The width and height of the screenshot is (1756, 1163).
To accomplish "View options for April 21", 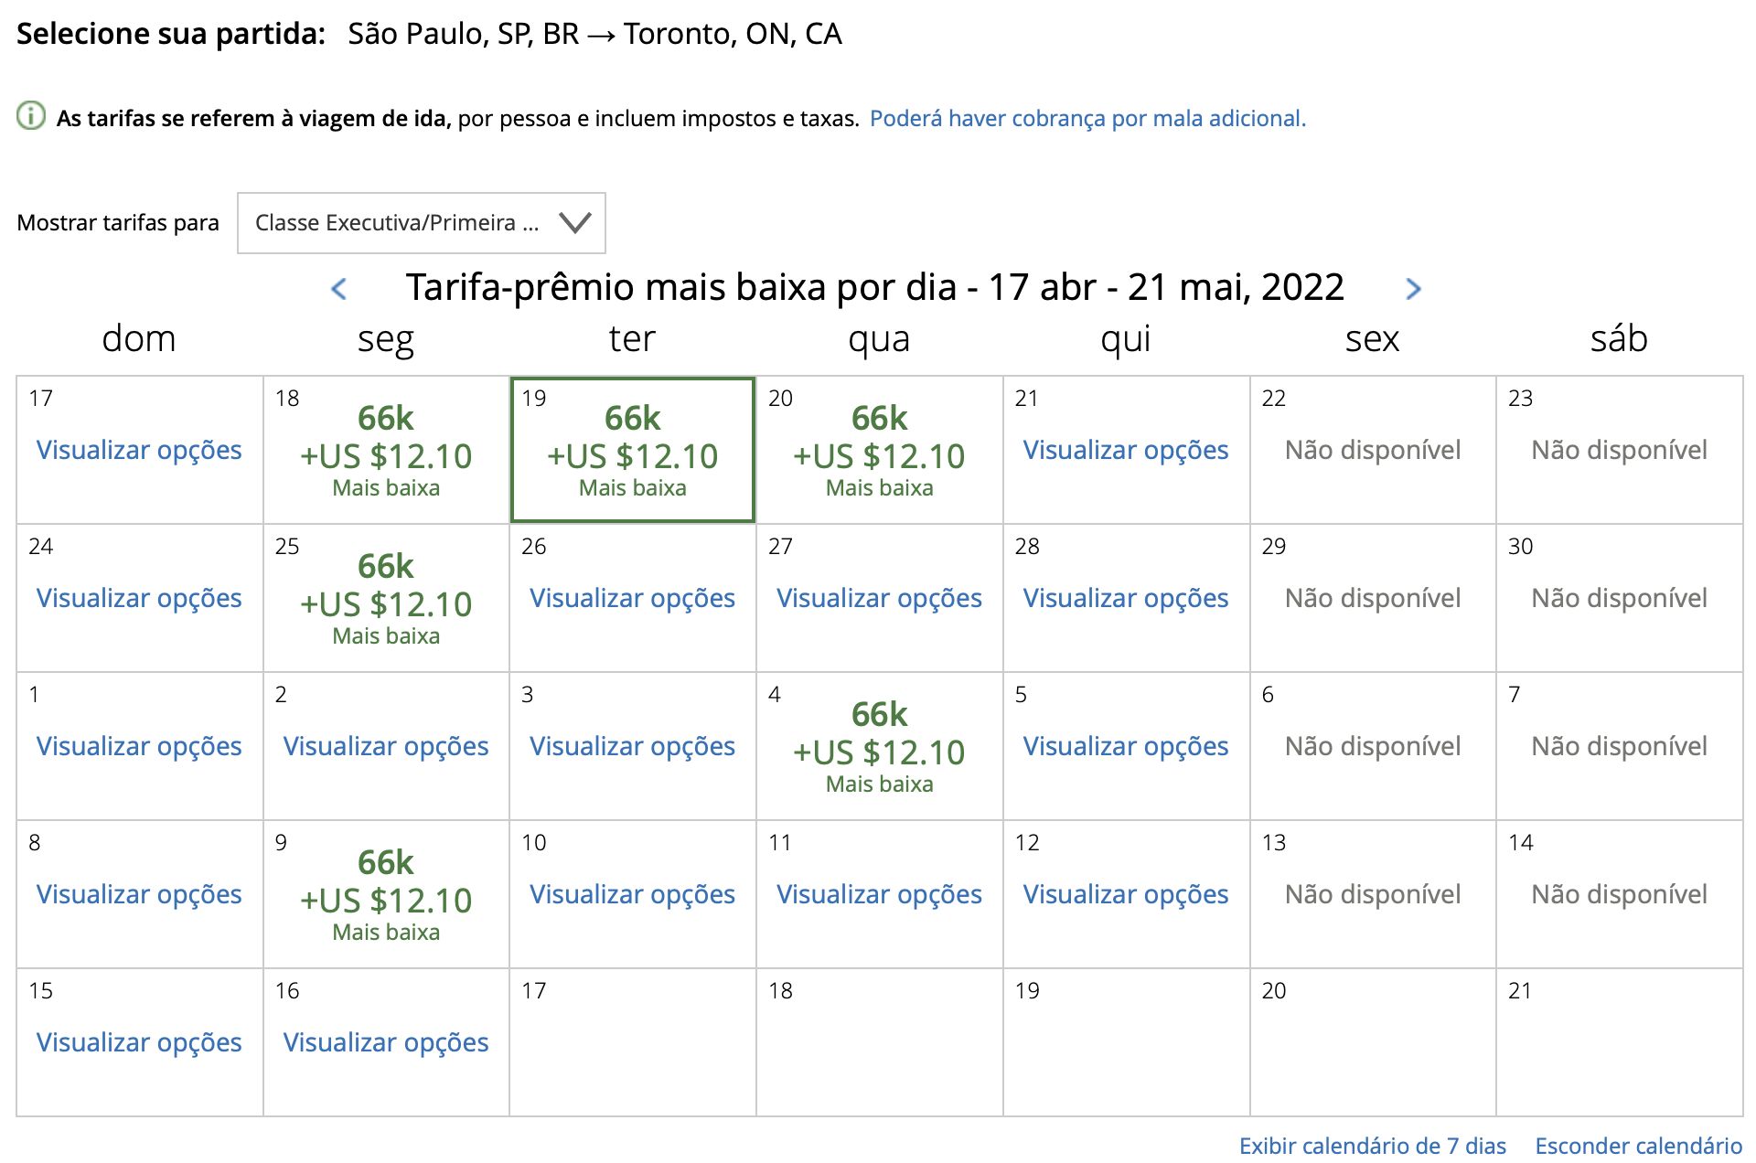I will click(1126, 450).
